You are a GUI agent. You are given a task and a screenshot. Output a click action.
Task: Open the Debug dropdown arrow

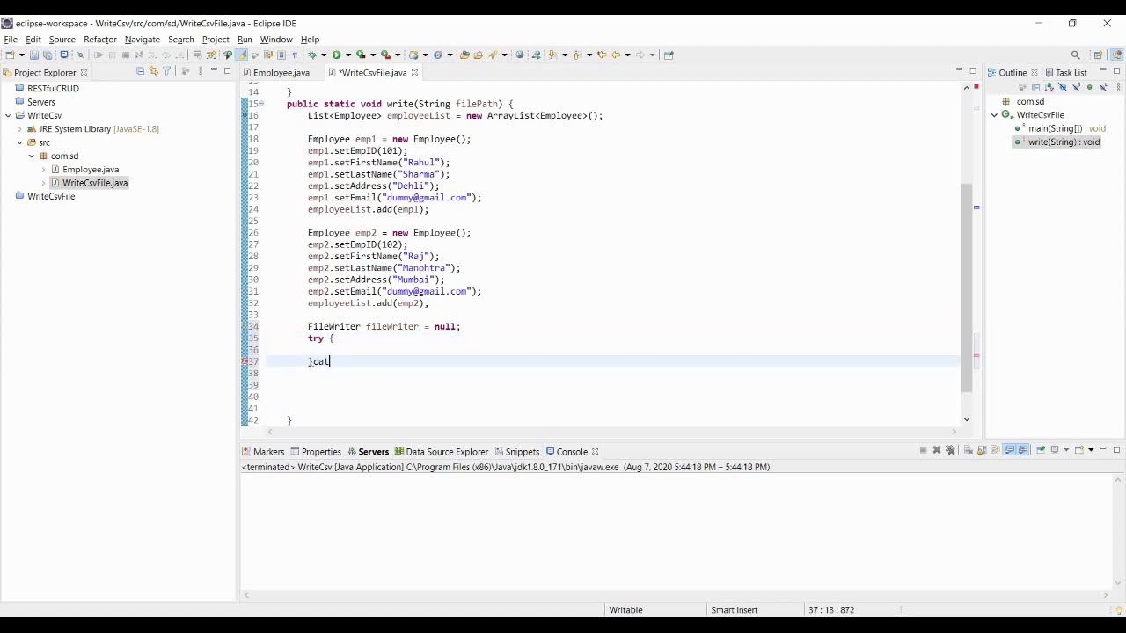point(324,55)
